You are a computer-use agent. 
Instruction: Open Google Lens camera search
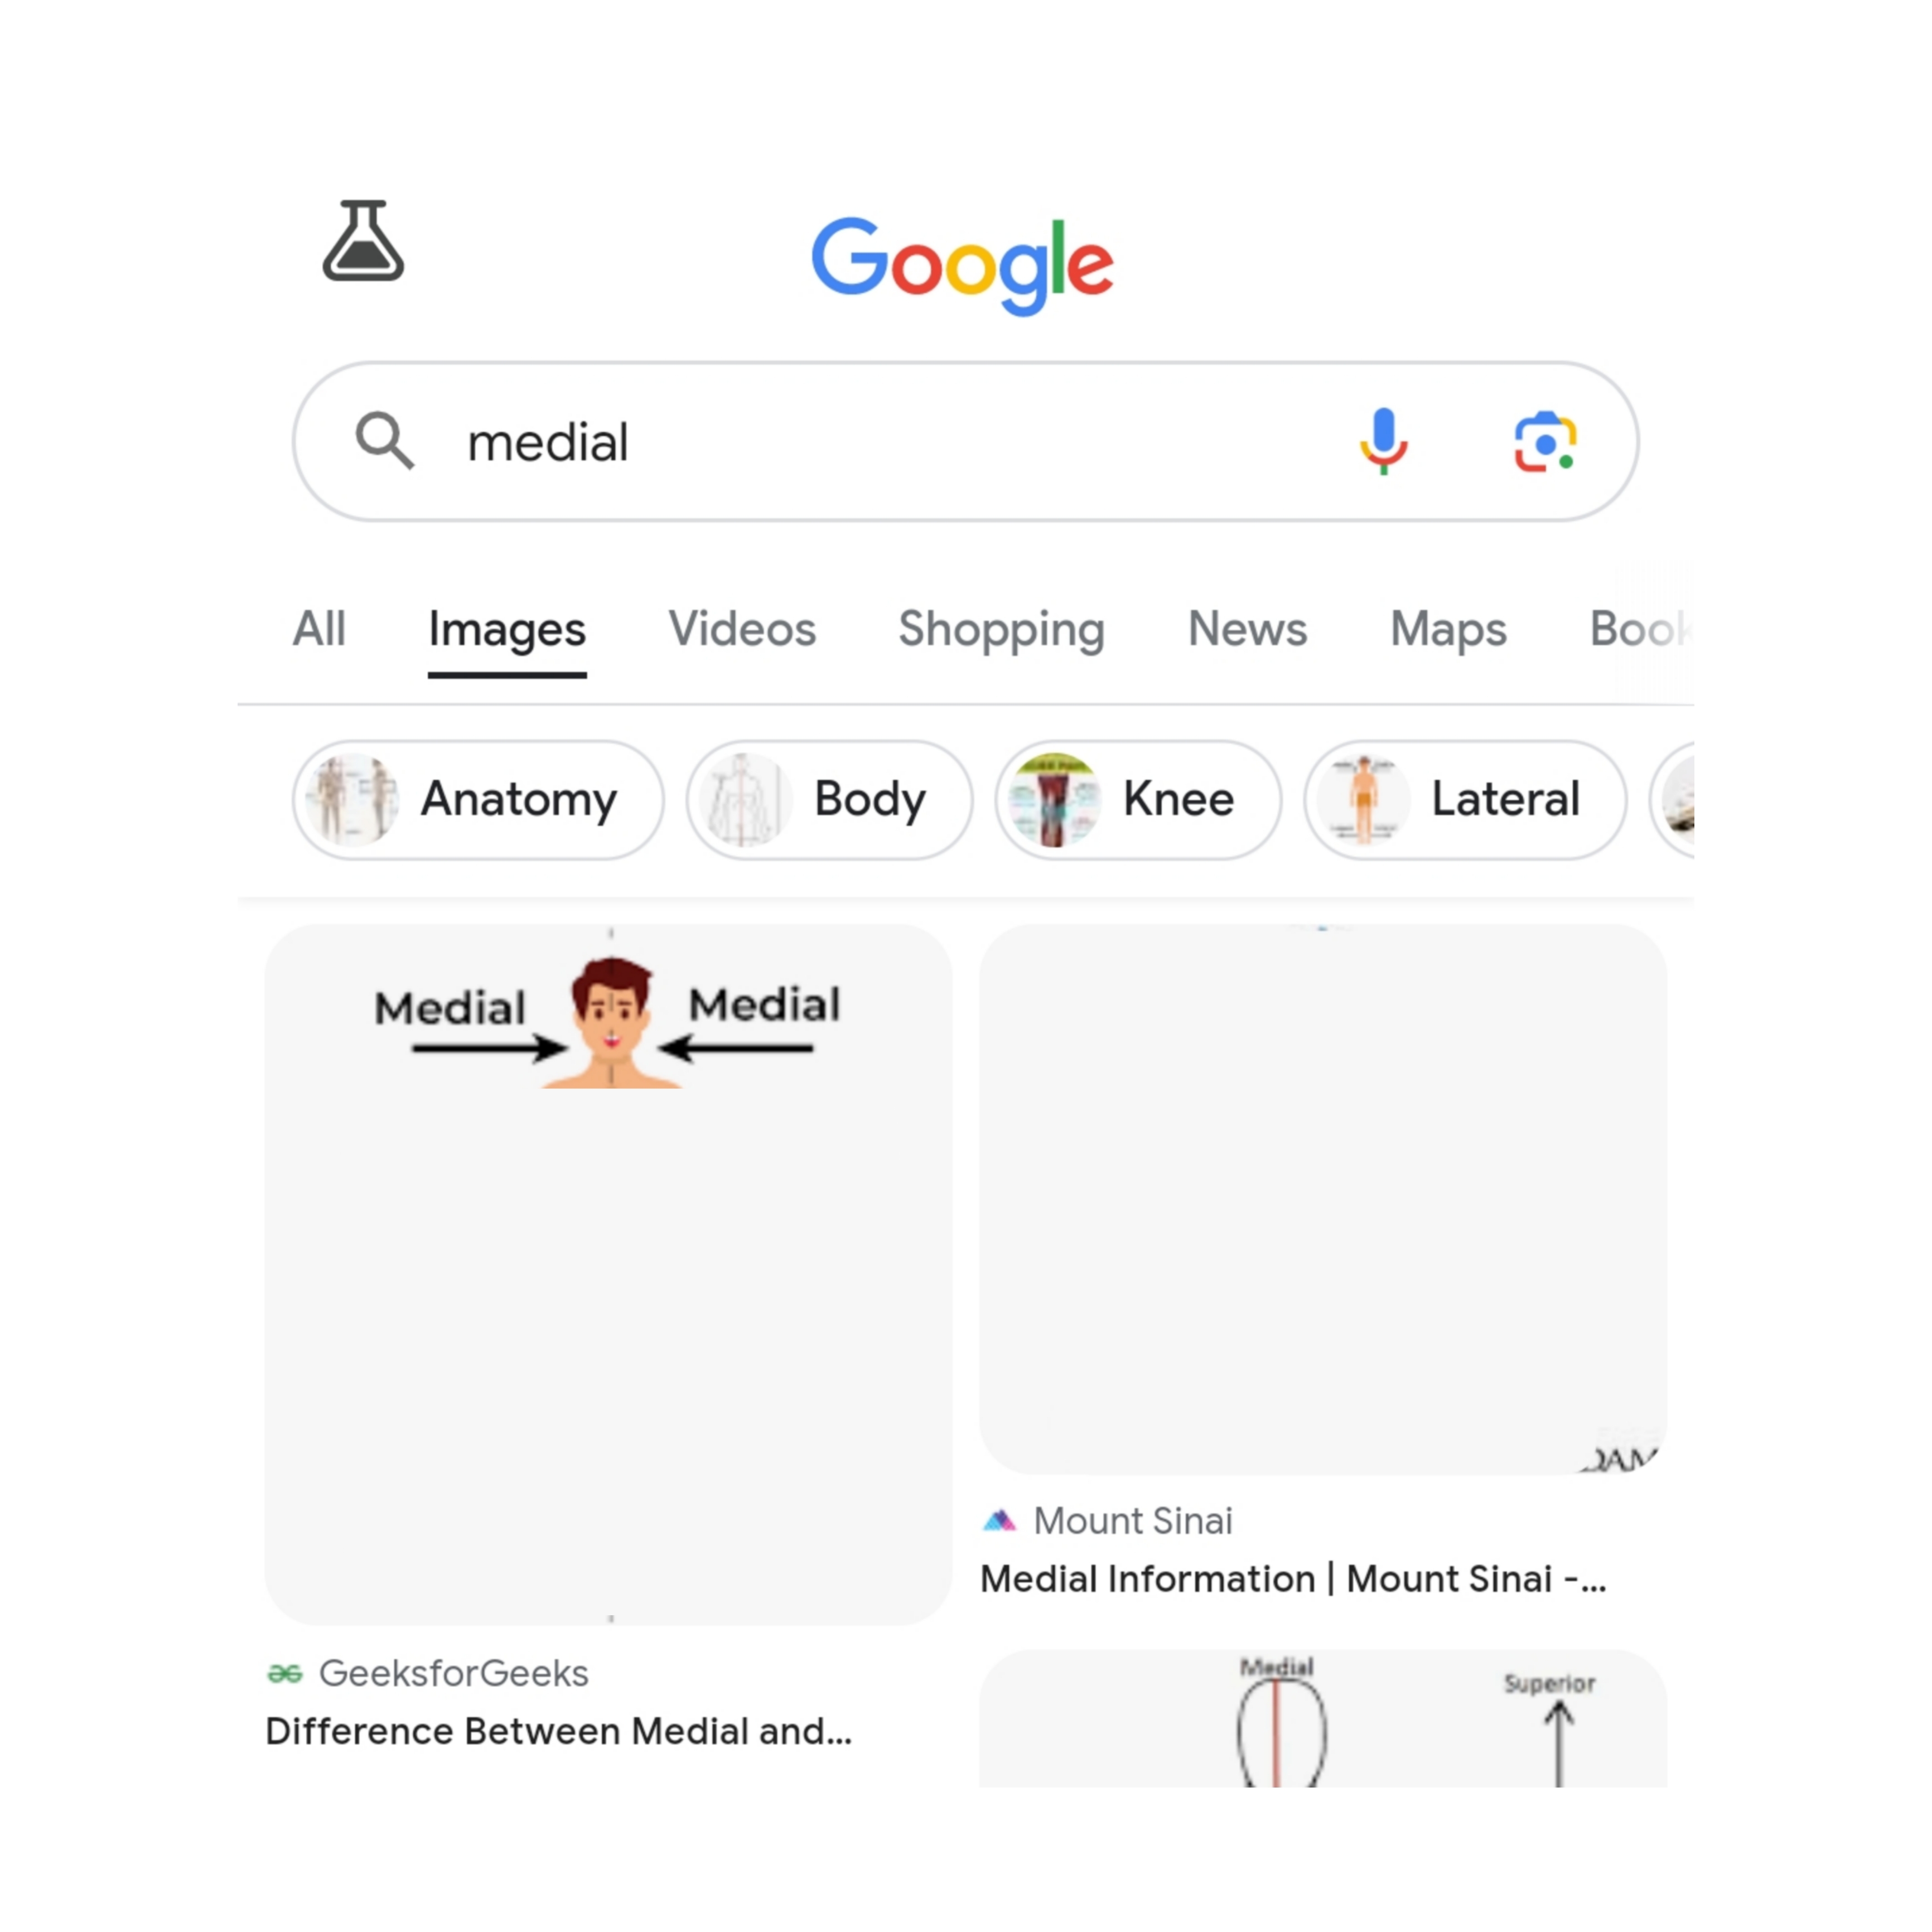tap(1545, 441)
